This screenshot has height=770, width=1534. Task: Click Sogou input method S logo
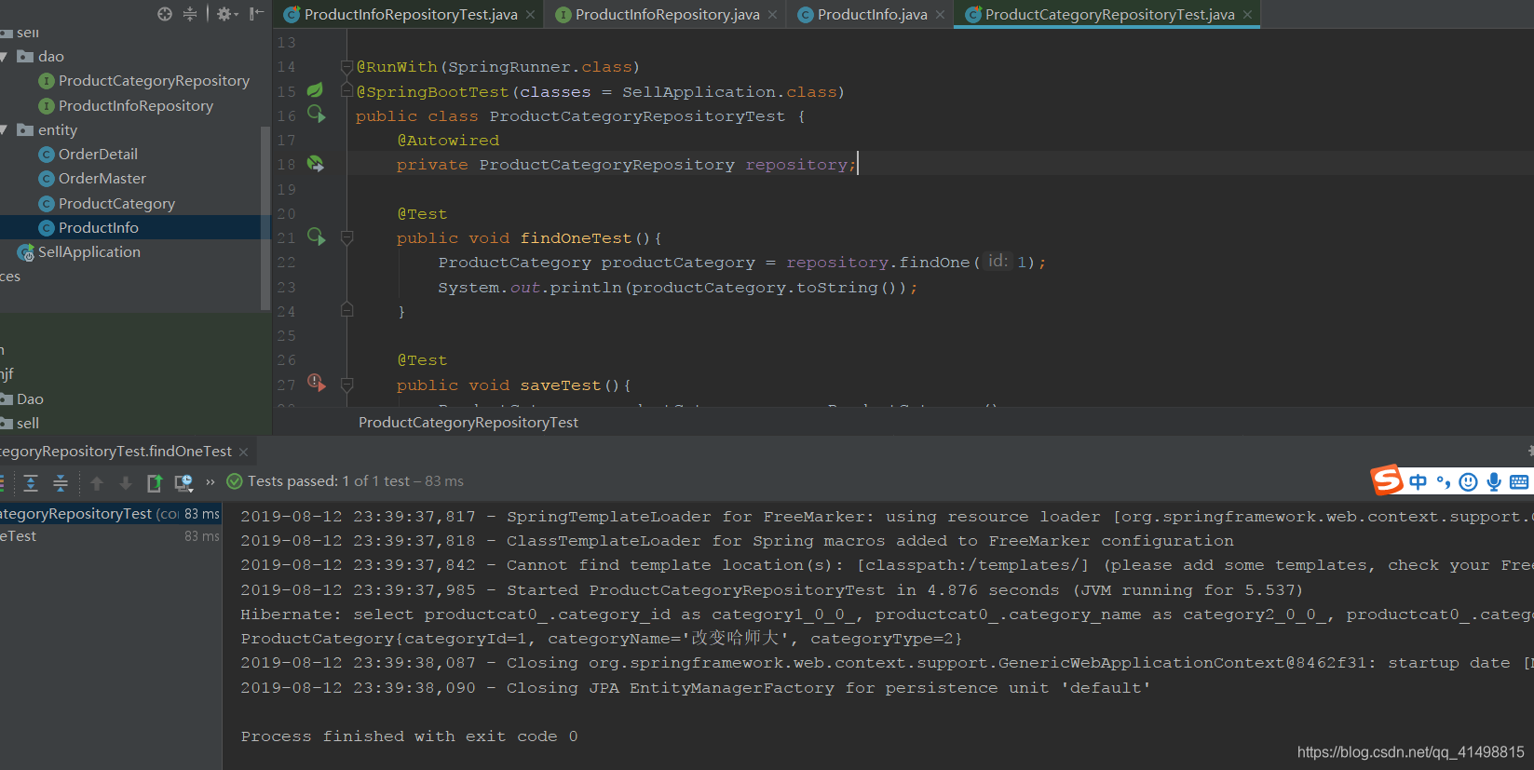coord(1387,480)
